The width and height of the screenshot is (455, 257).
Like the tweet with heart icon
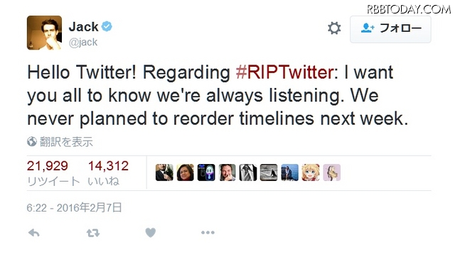[150, 232]
